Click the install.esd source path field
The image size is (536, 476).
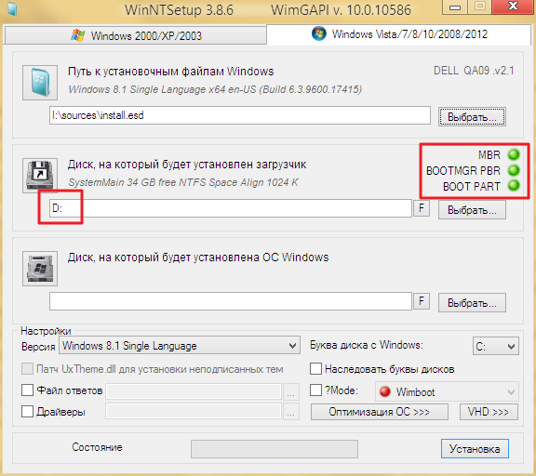click(x=240, y=115)
